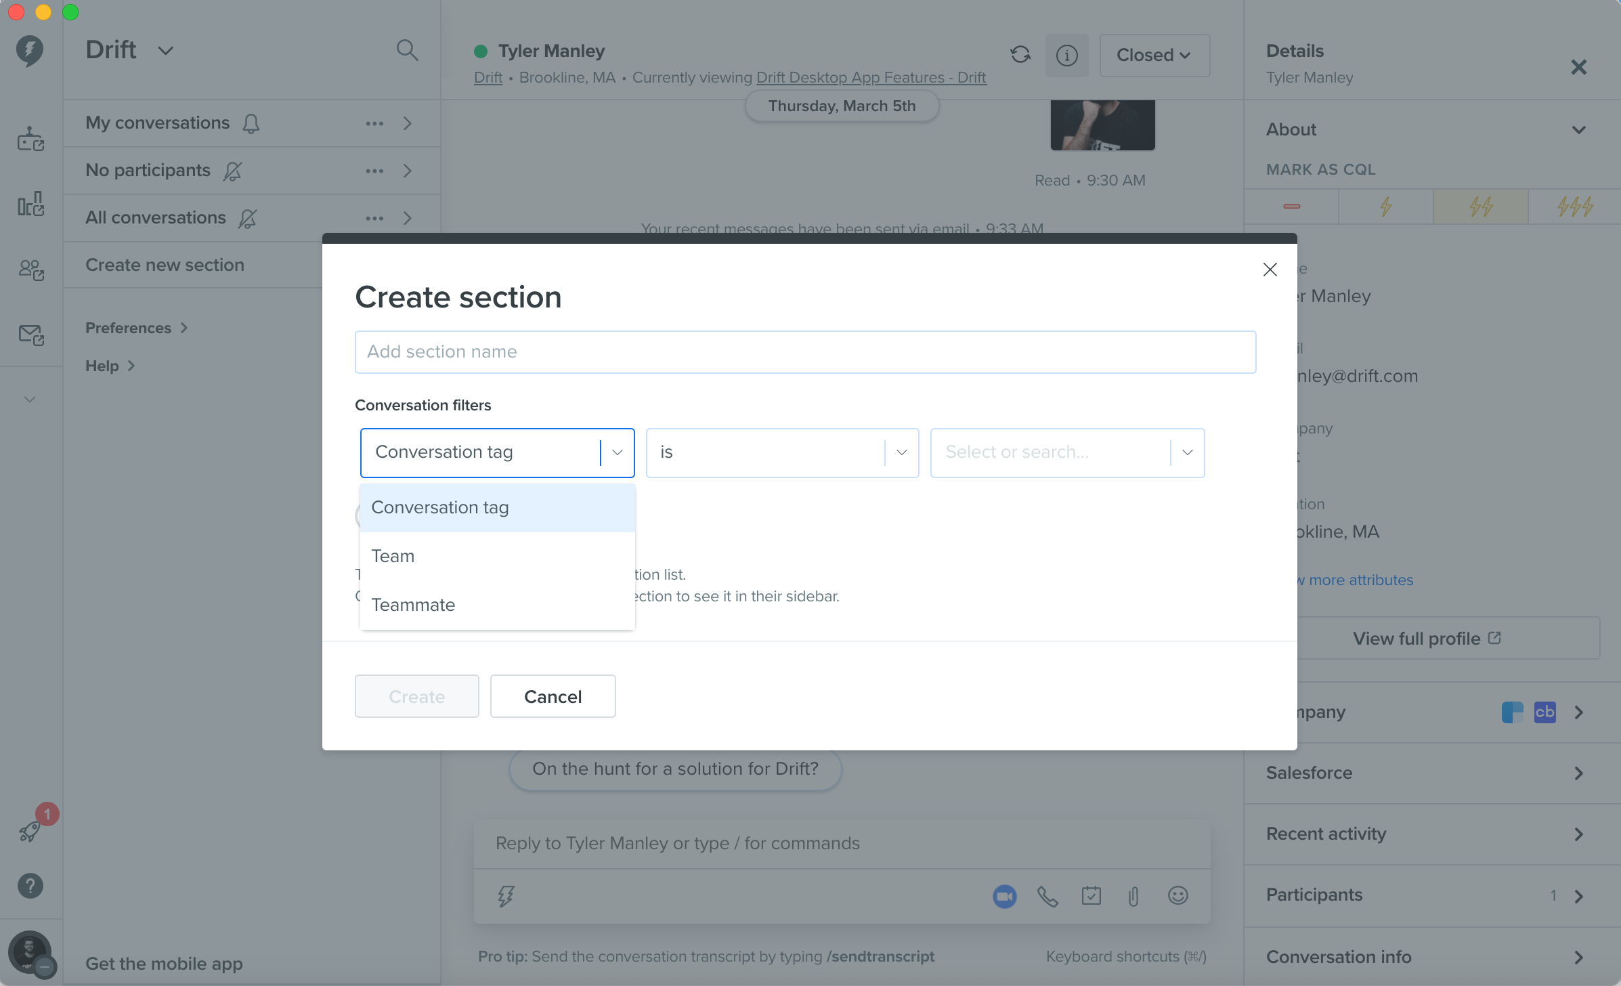This screenshot has width=1621, height=986.
Task: Start a video call with Zoom icon
Action: pyautogui.click(x=1005, y=896)
